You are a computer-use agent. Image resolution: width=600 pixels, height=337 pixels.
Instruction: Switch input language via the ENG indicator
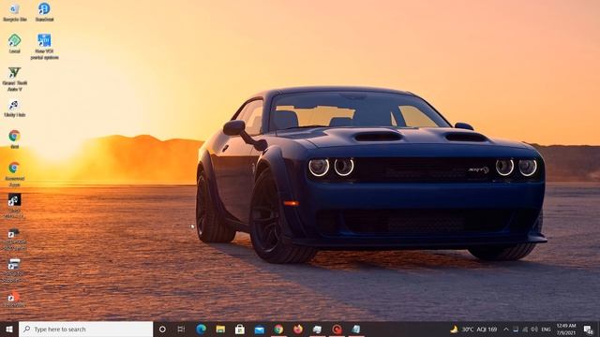point(546,329)
